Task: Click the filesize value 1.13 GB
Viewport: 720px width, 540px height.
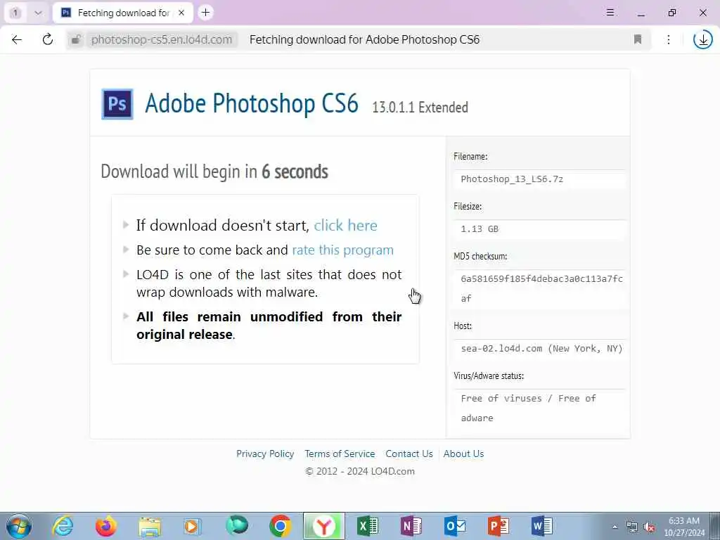Action: [x=480, y=229]
